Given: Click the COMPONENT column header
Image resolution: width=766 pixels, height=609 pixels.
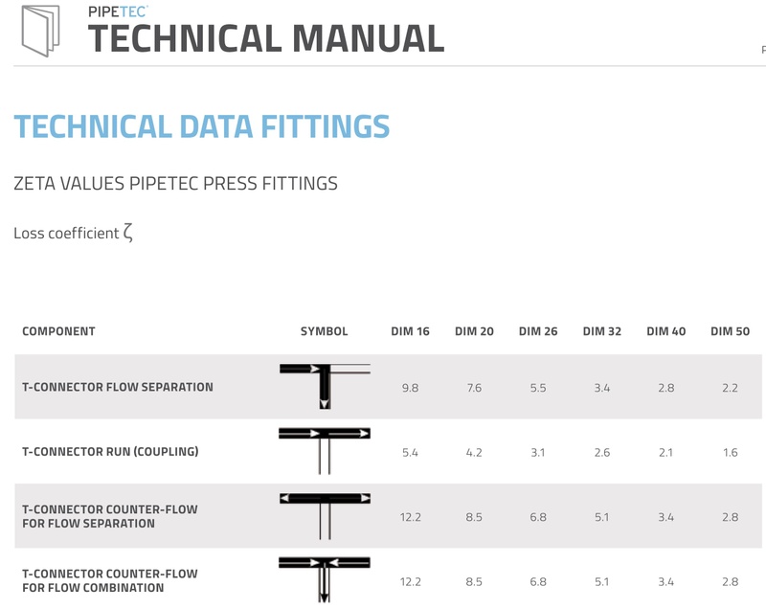Looking at the screenshot, I should 58,331.
